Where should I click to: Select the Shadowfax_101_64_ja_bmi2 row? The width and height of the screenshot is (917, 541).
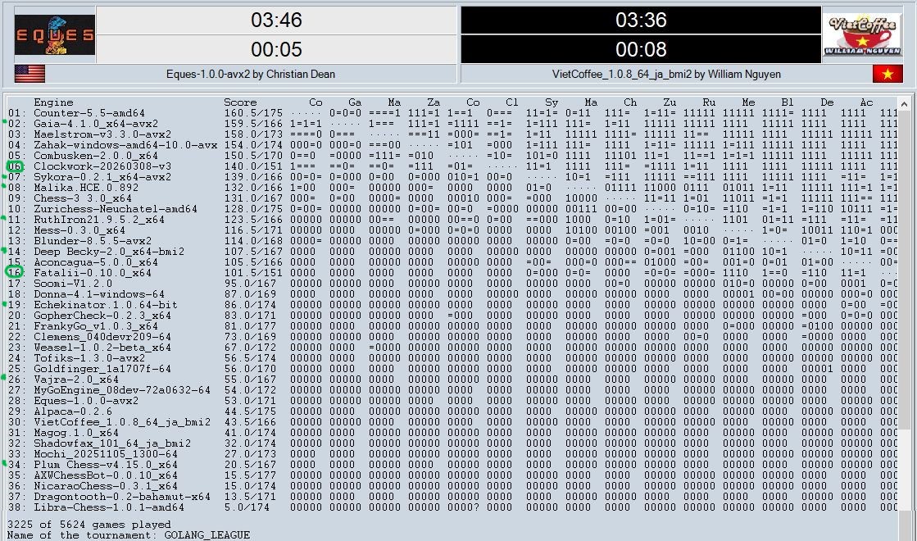[x=452, y=443]
